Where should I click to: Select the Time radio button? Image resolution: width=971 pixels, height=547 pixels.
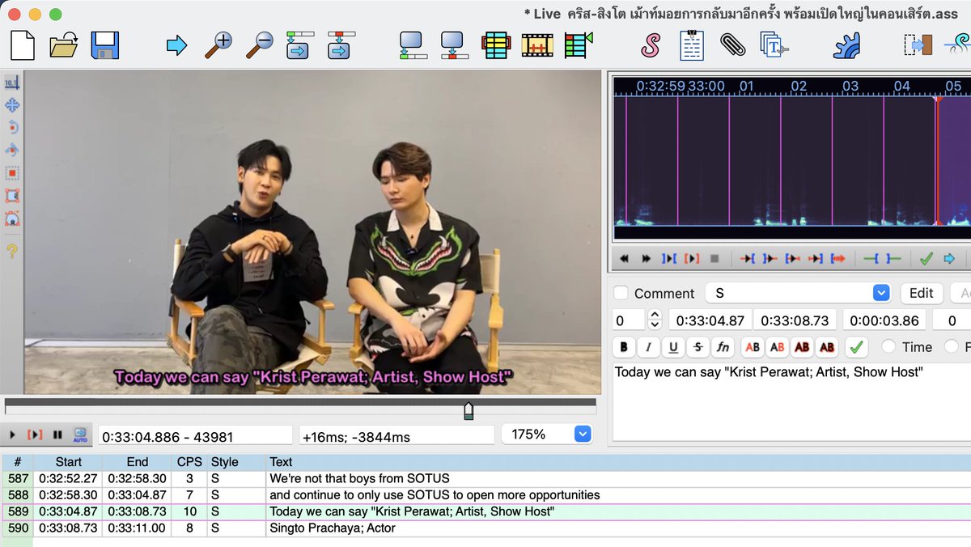(x=888, y=347)
